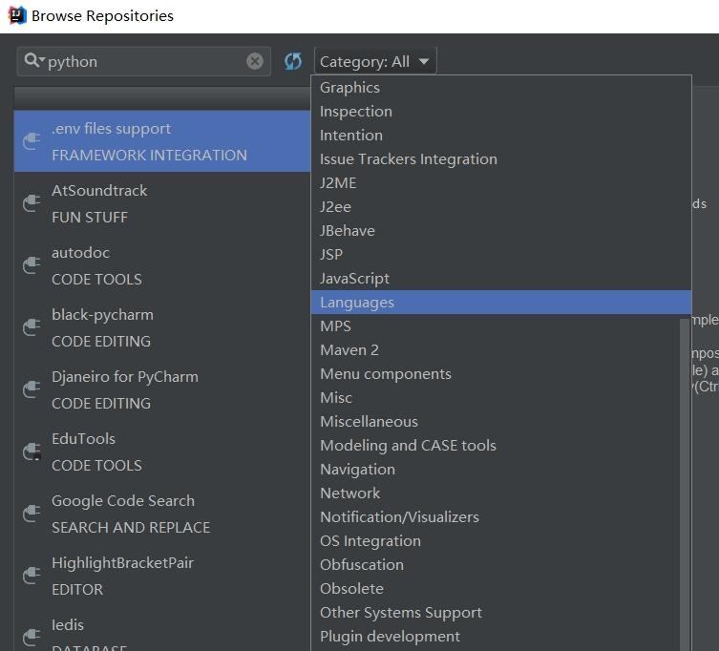The width and height of the screenshot is (719, 651).
Task: Click plug icon beside Google Code Search
Action: (x=32, y=514)
